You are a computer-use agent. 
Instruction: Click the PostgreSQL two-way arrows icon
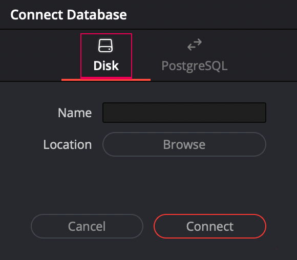click(x=195, y=45)
